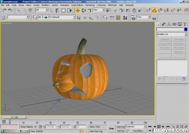Open the MAXScript menu
189x134 pixels.
coord(112,5)
